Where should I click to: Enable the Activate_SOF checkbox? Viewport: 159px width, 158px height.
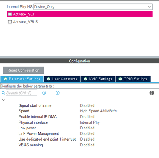pos(10,14)
